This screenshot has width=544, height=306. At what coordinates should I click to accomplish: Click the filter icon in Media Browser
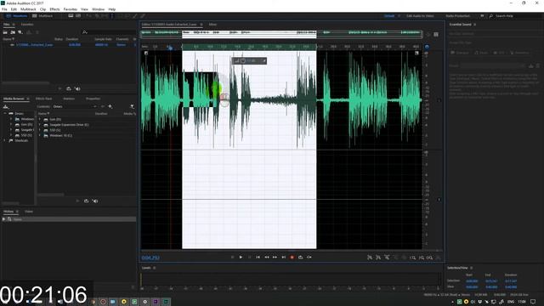(x=133, y=106)
